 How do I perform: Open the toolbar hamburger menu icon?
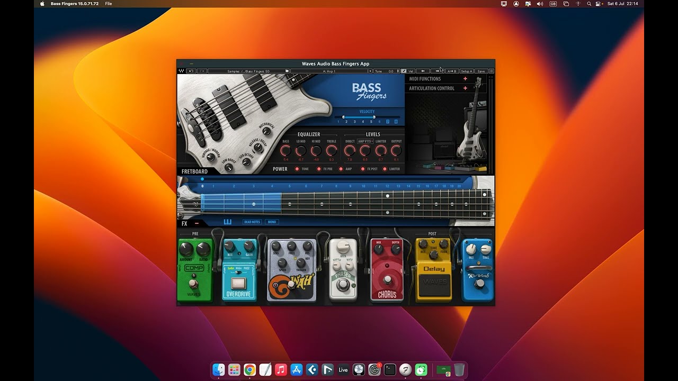coord(491,71)
